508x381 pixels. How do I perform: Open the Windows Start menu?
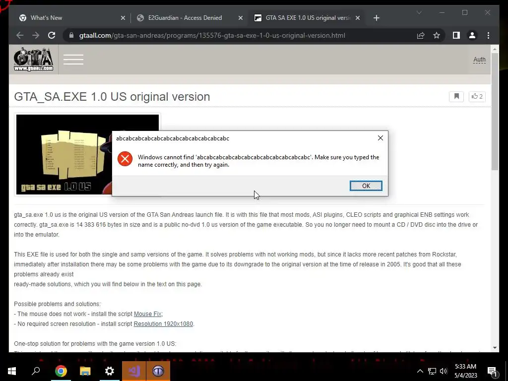click(x=12, y=371)
